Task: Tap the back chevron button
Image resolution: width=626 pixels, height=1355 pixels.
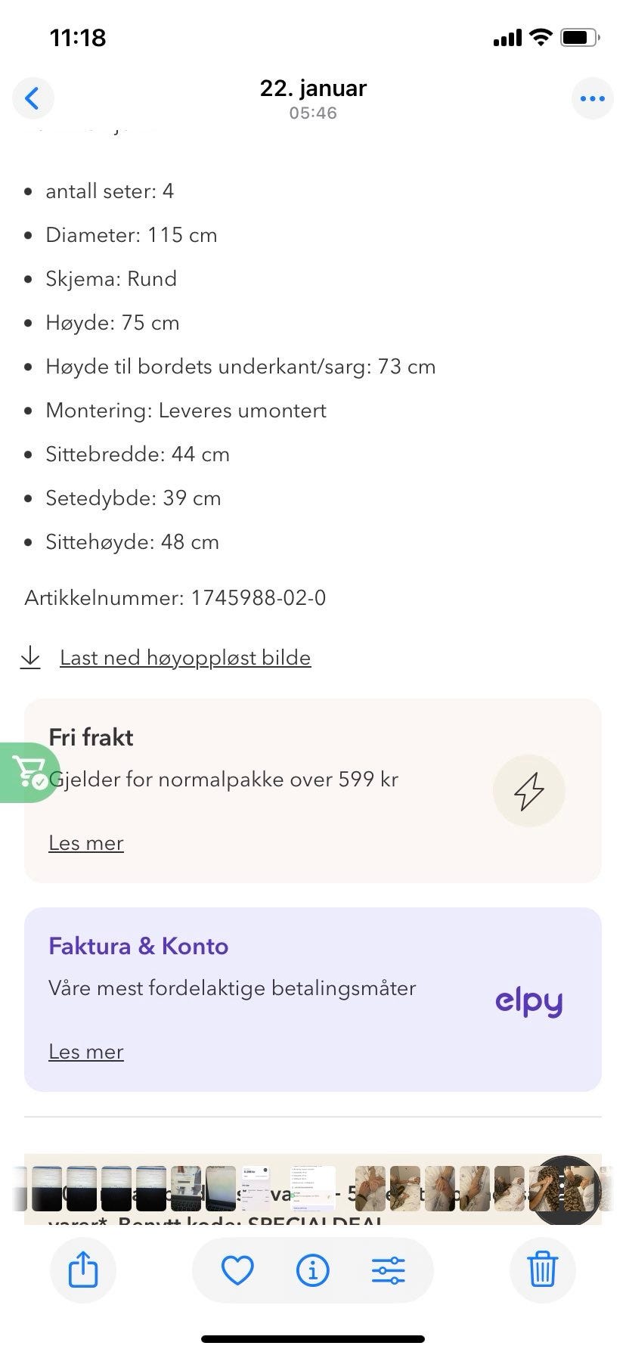Action: [33, 98]
